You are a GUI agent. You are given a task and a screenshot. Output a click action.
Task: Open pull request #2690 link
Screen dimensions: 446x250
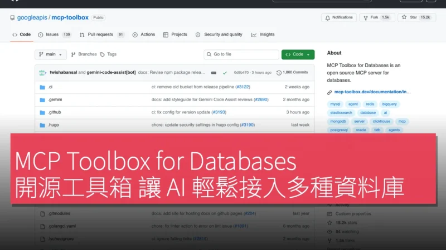[261, 100]
